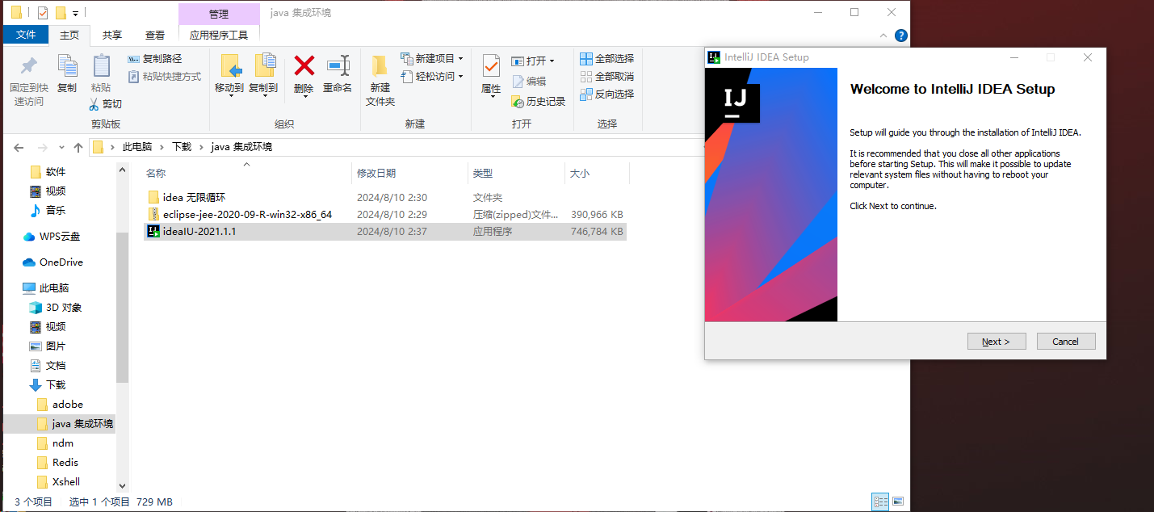Open the 文件 (File) tab
1154x512 pixels.
point(26,35)
